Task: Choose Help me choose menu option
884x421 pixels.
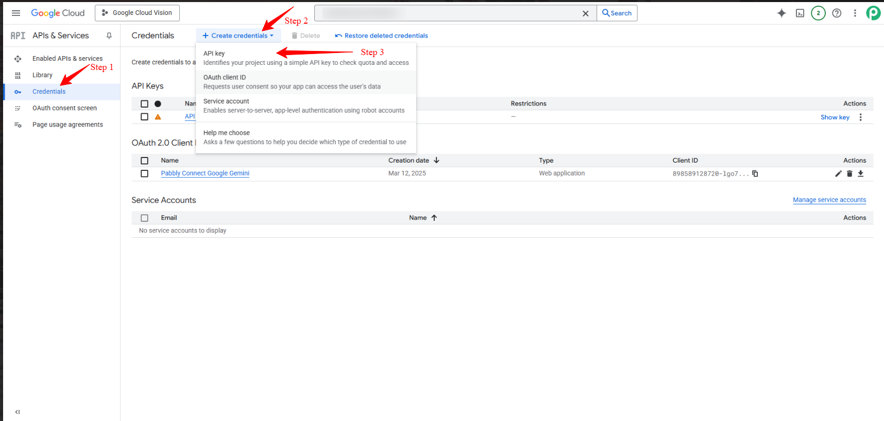Action: 306,137
